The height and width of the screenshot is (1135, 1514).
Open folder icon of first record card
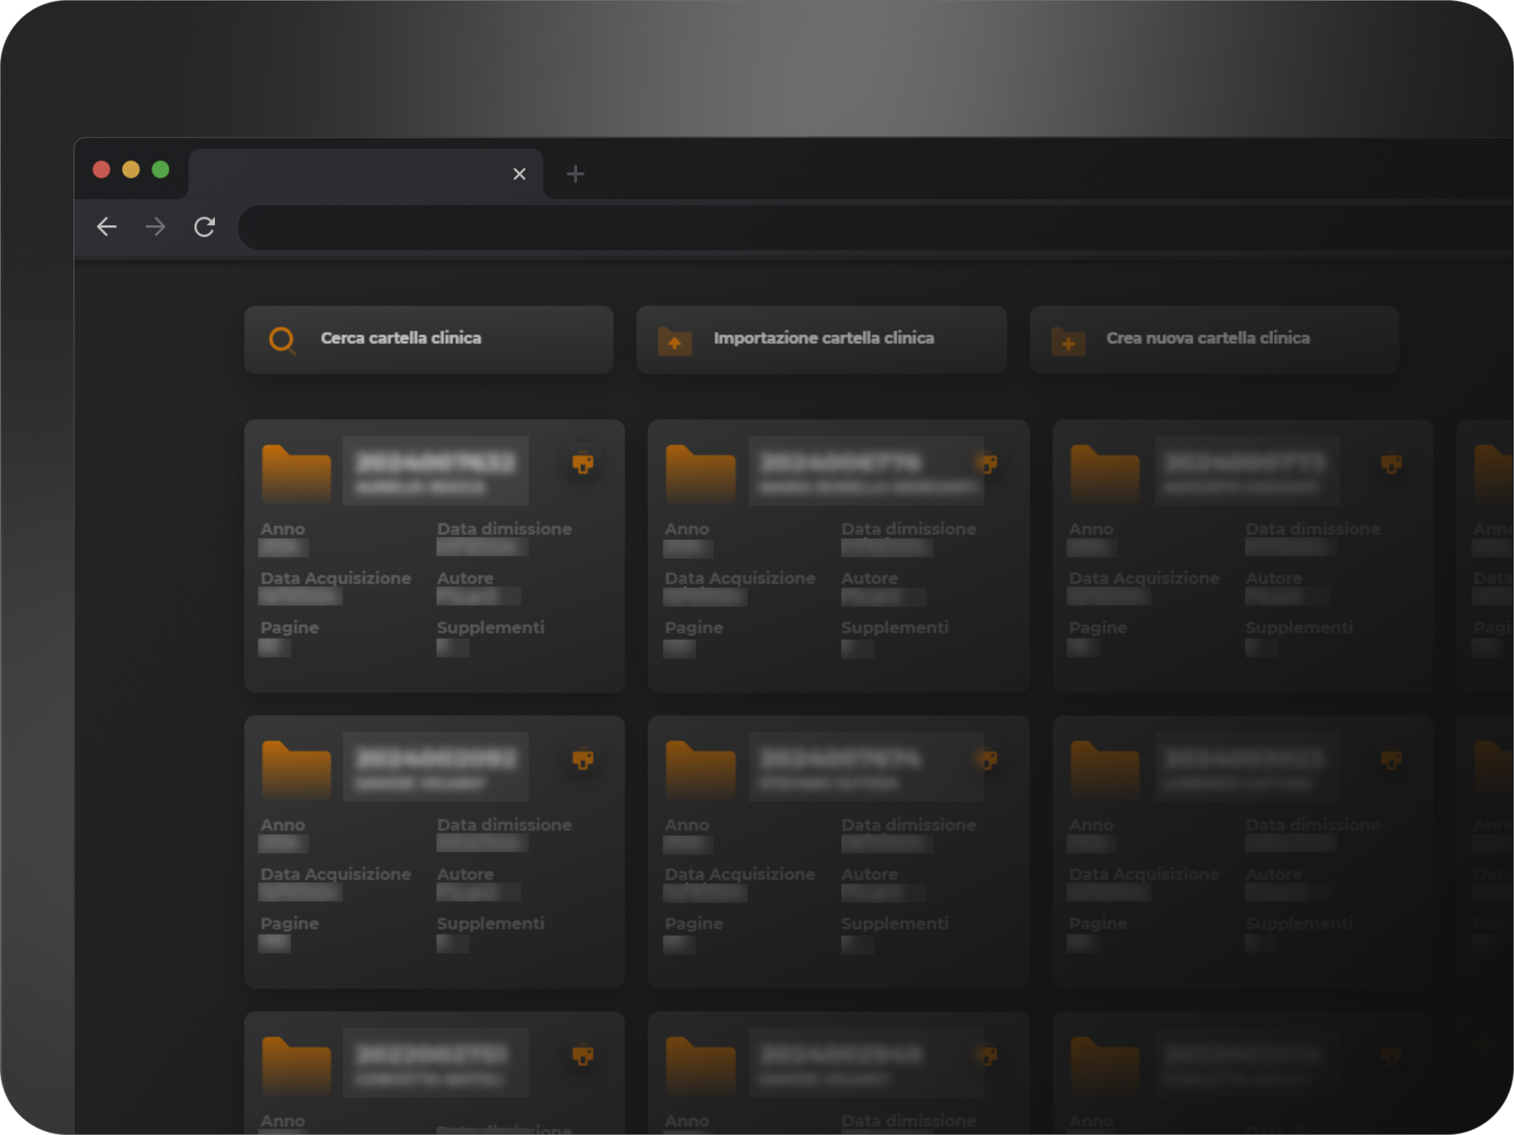tap(296, 473)
